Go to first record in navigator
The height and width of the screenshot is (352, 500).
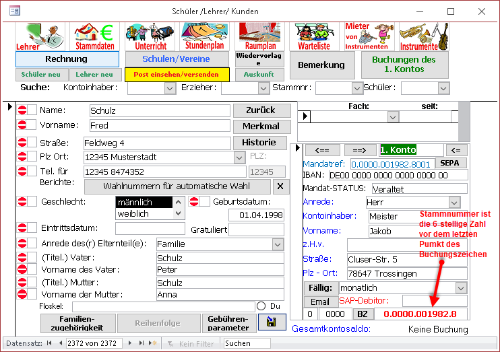point(49,343)
